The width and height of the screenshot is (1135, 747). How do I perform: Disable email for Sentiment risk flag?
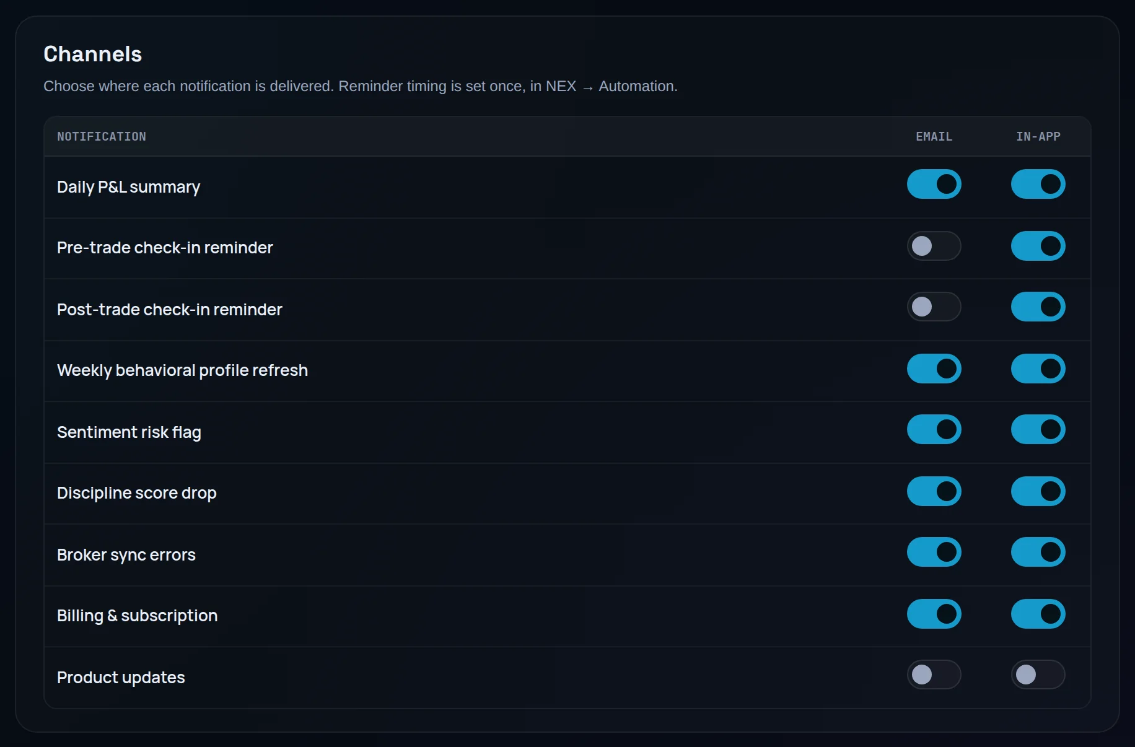coord(934,429)
